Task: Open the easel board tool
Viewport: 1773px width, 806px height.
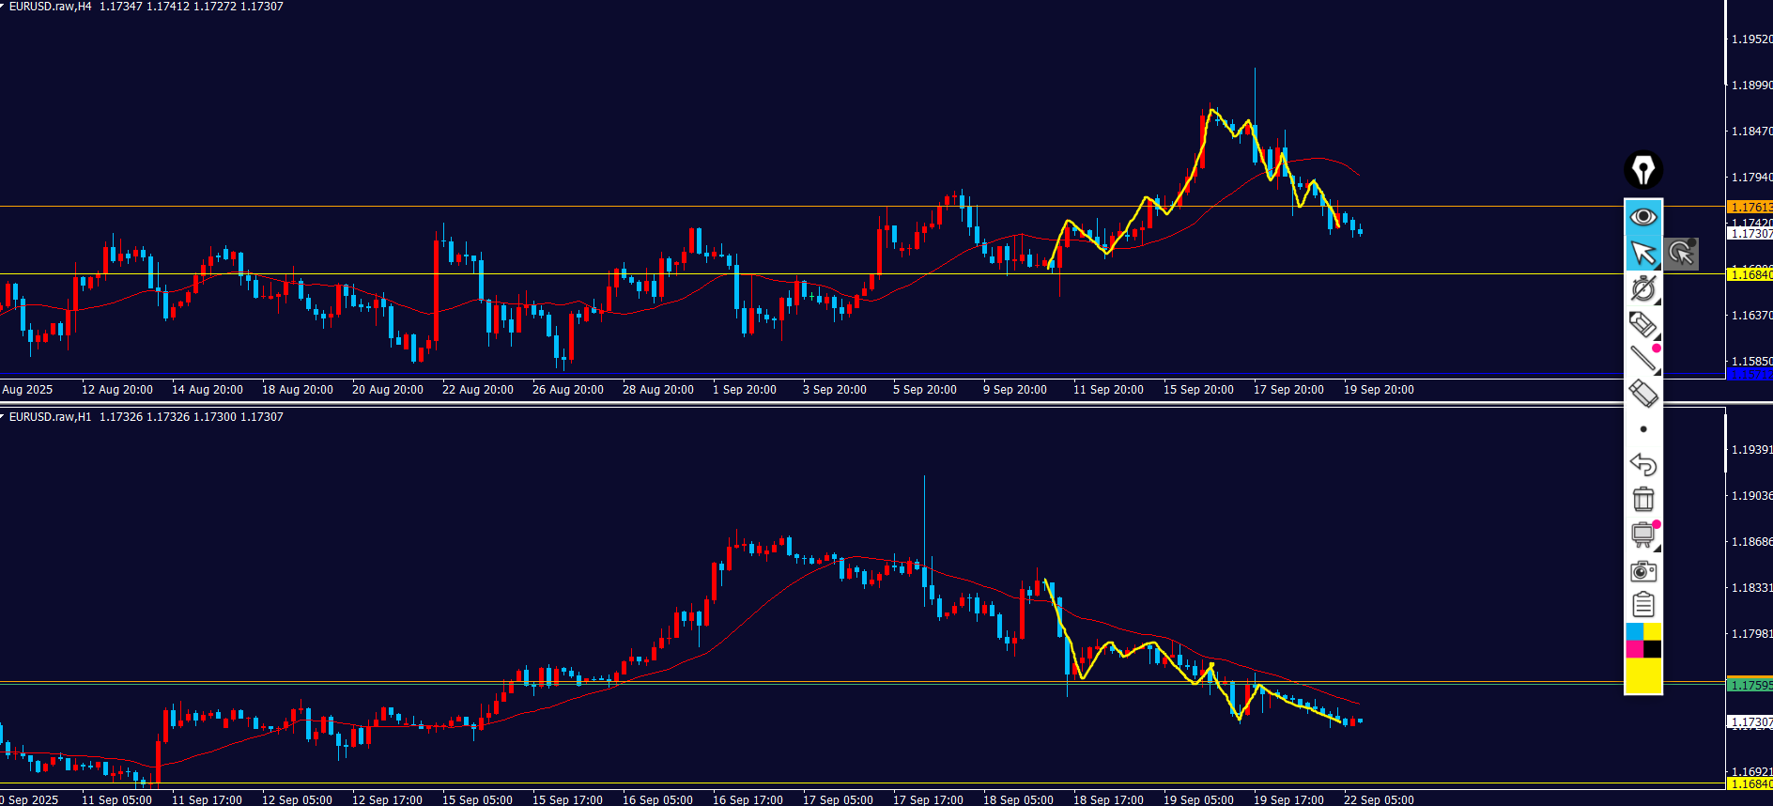Action: pos(1642,535)
